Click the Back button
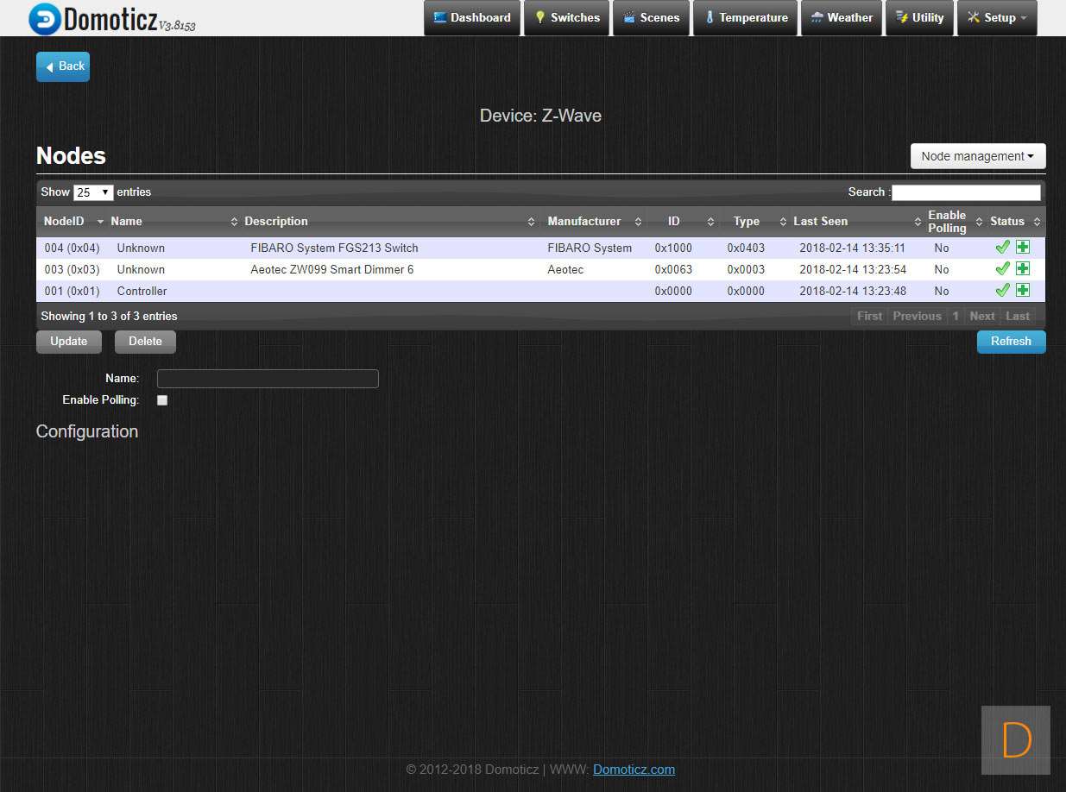 63,66
